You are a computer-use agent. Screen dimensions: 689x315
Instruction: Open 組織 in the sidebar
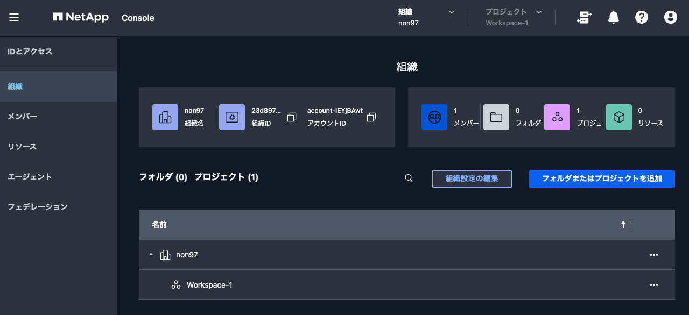[x=58, y=87]
